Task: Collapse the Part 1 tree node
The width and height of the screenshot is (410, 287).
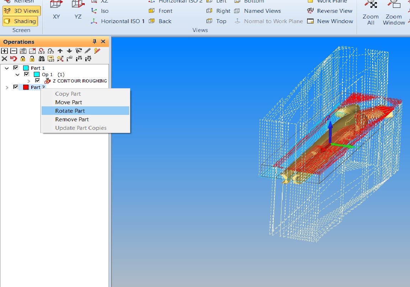Action: (7, 68)
